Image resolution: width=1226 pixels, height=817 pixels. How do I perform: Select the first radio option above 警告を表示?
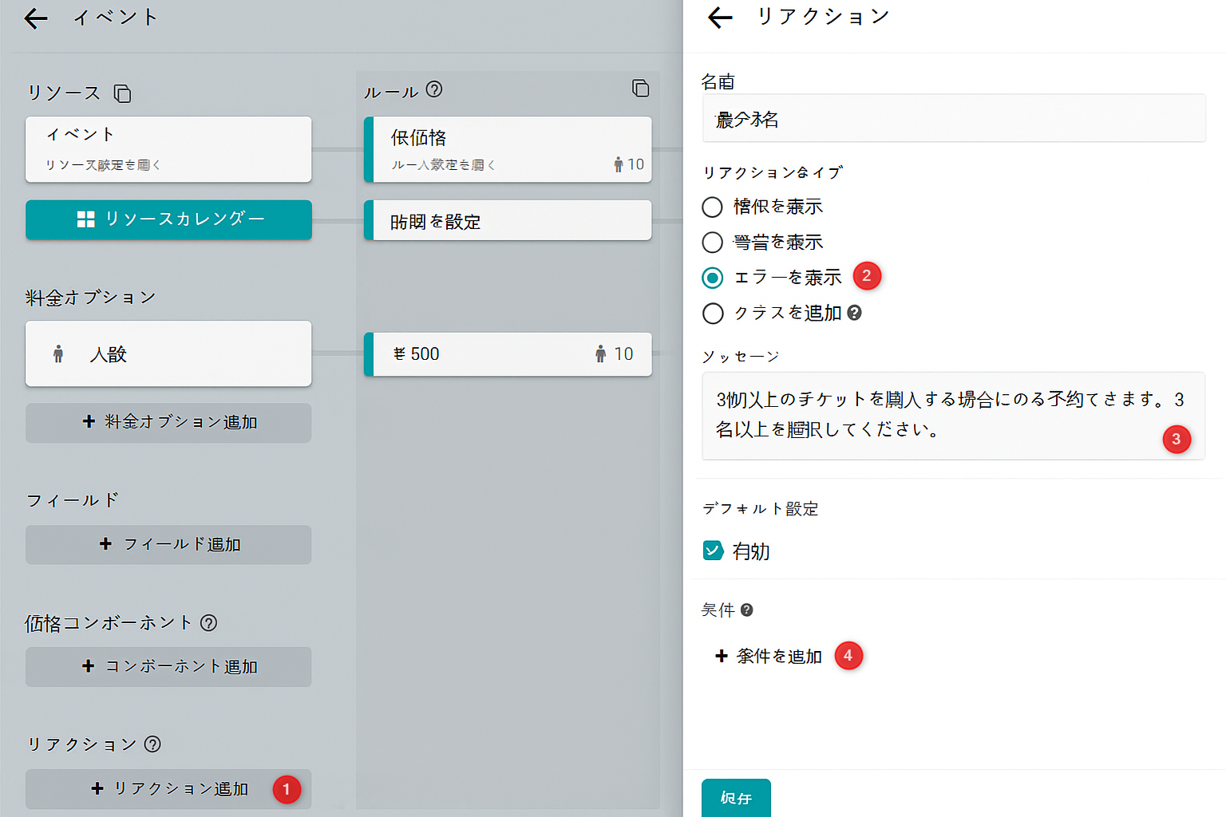tap(712, 207)
